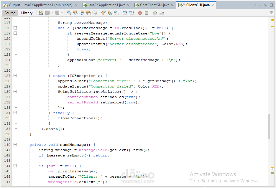276x188 pixels.
Task: Click the Find Selection magnifier icon
Action: [x=69, y=13]
